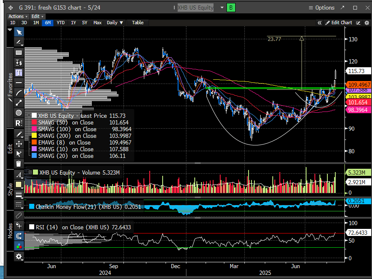Select the circle shape tool
The image size is (372, 279).
[19, 113]
